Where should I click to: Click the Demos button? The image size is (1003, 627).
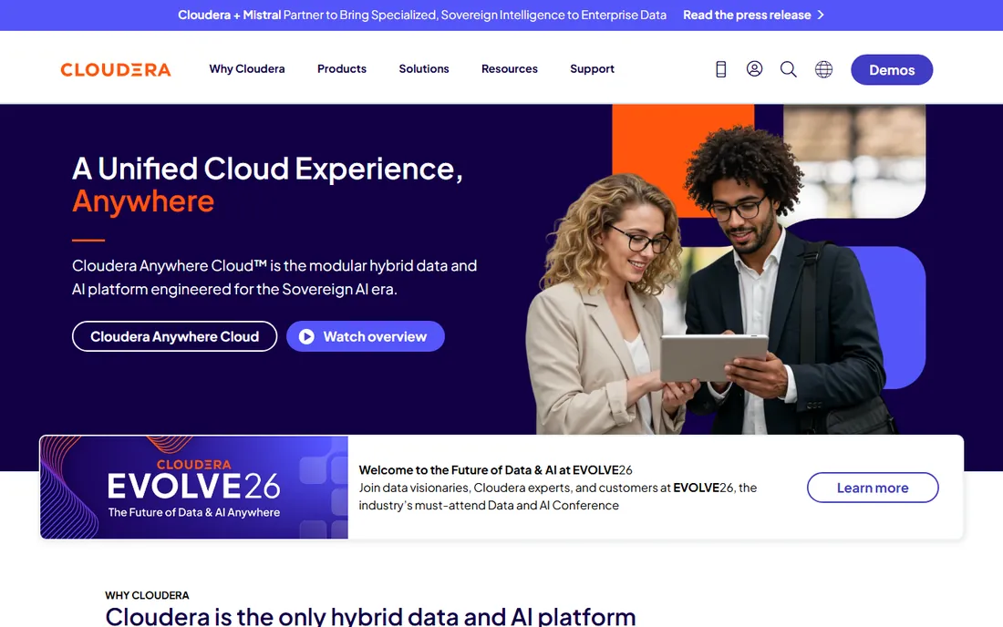pyautogui.click(x=892, y=69)
